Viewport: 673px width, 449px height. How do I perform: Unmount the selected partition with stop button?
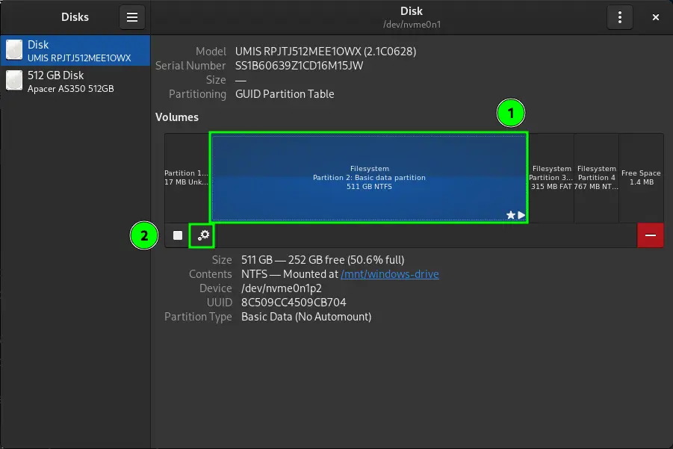tap(178, 235)
